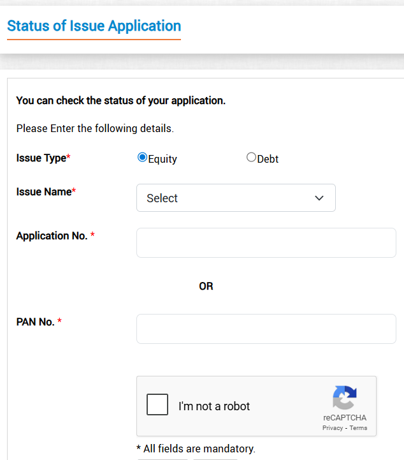Click the chevron arrow in Issue Name dropdown

click(319, 198)
